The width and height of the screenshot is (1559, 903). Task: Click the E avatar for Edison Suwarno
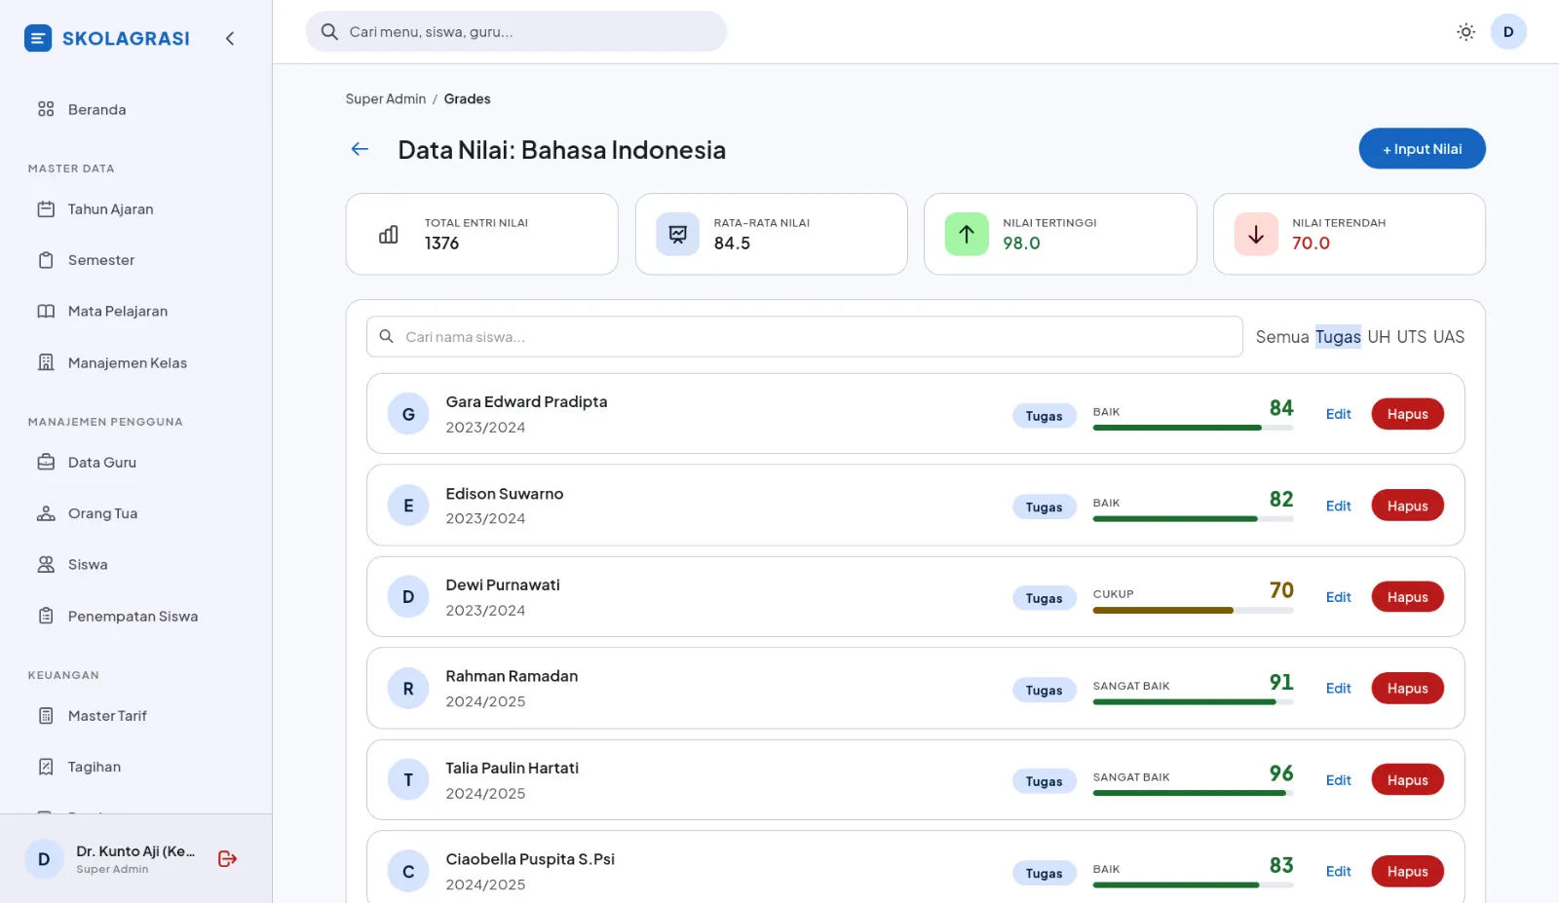pyautogui.click(x=408, y=506)
